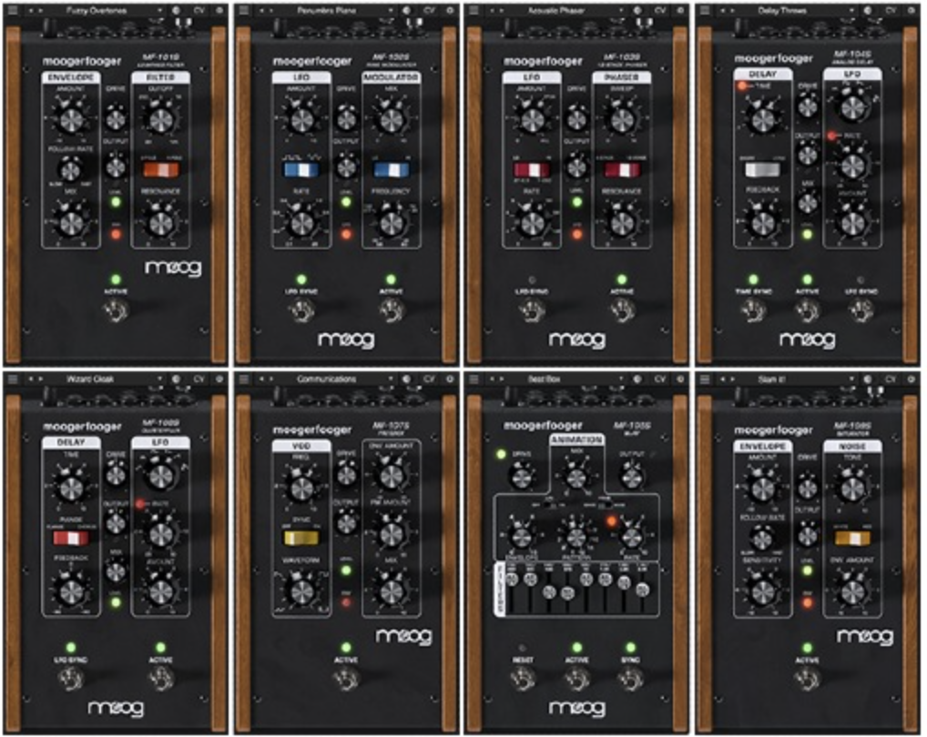This screenshot has width=927, height=737.
Task: Click the Feedback knob on Delay Throws plugin
Action: coord(763,223)
